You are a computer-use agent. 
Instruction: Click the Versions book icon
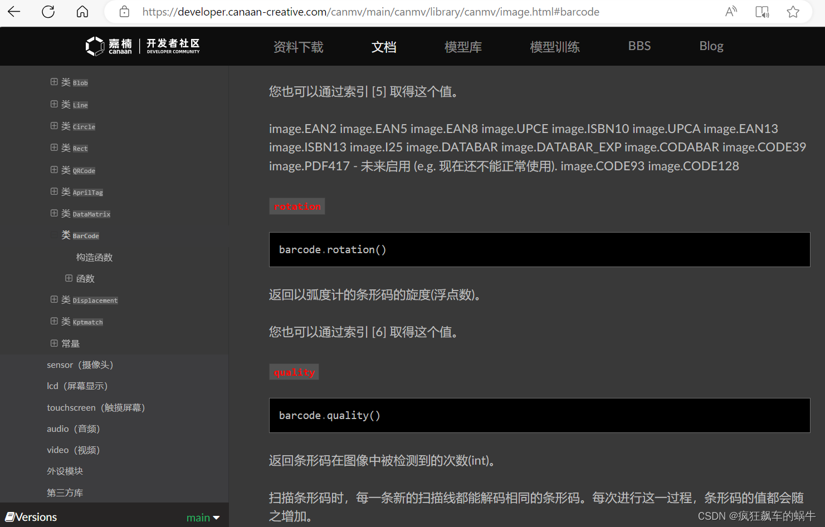click(x=9, y=517)
